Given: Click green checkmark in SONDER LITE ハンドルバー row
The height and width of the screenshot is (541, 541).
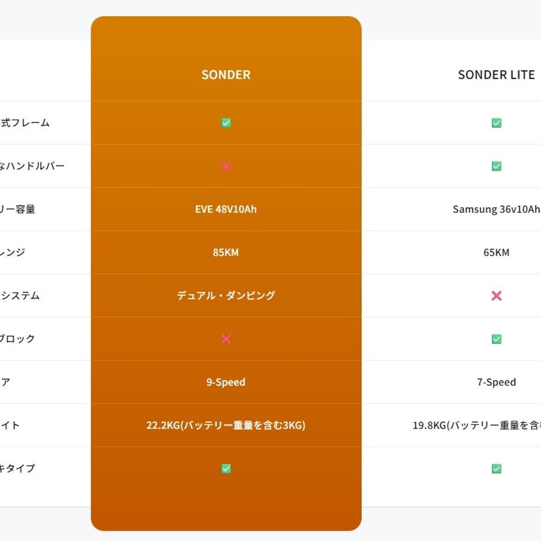Looking at the screenshot, I should click(496, 166).
